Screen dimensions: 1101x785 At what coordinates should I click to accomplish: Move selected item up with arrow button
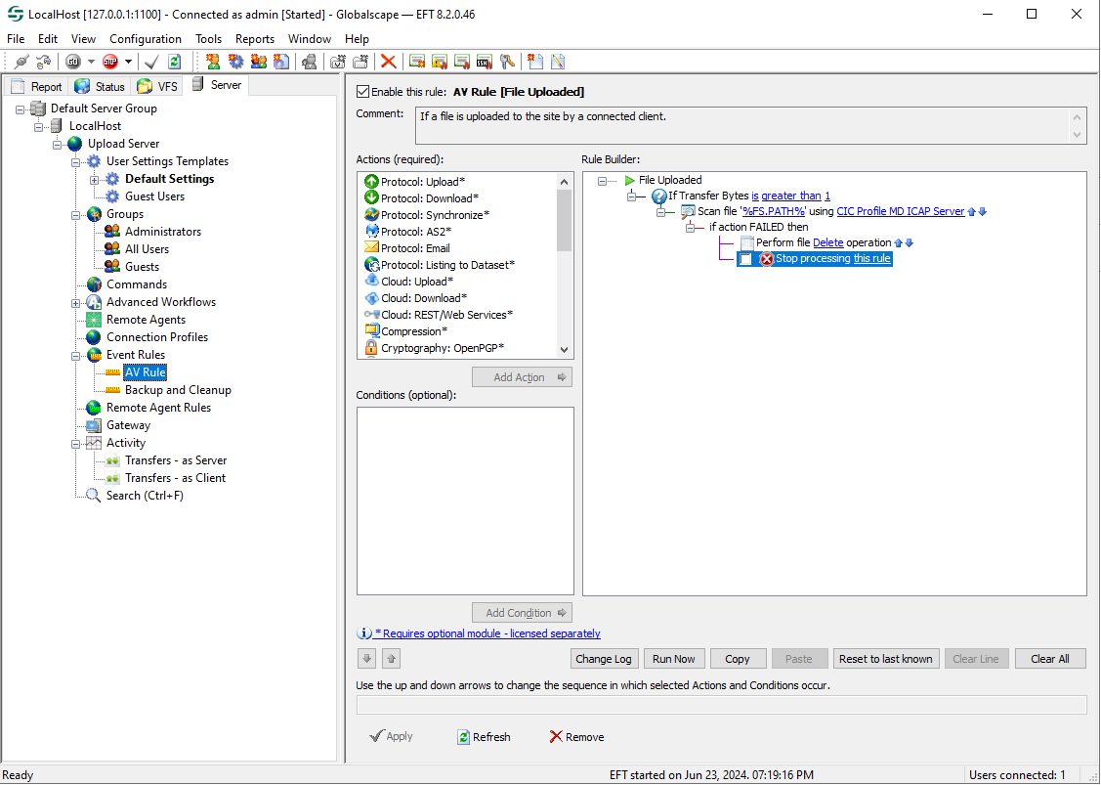point(392,659)
